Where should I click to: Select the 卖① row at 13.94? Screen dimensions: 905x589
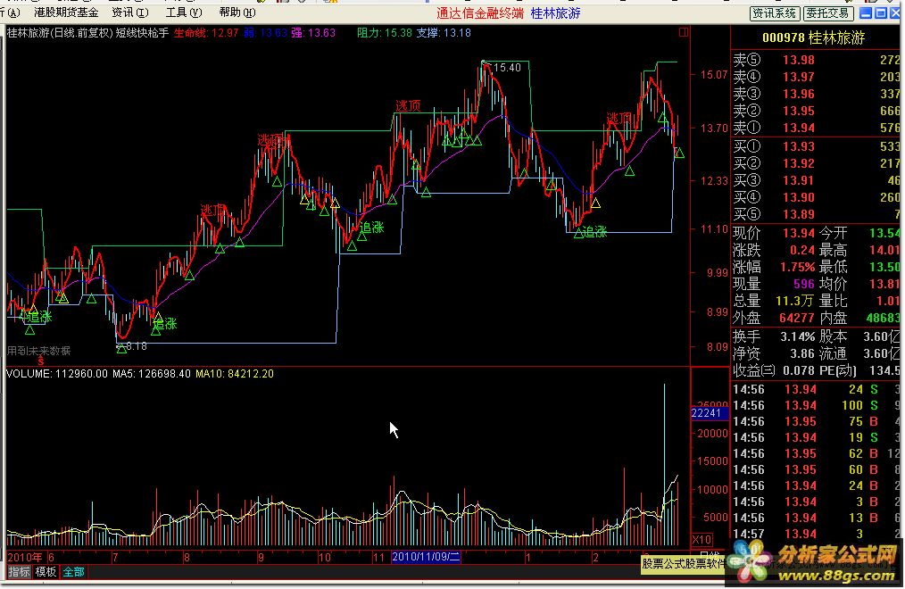pos(816,128)
